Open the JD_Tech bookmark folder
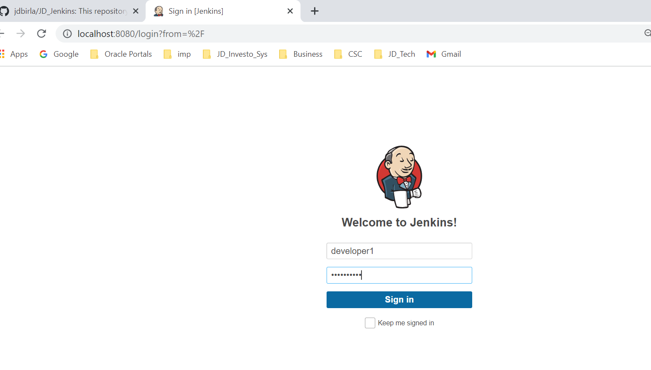This screenshot has width=651, height=370. point(394,54)
